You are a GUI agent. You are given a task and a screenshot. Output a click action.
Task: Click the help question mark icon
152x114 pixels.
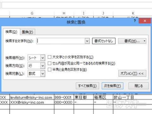point(135,21)
